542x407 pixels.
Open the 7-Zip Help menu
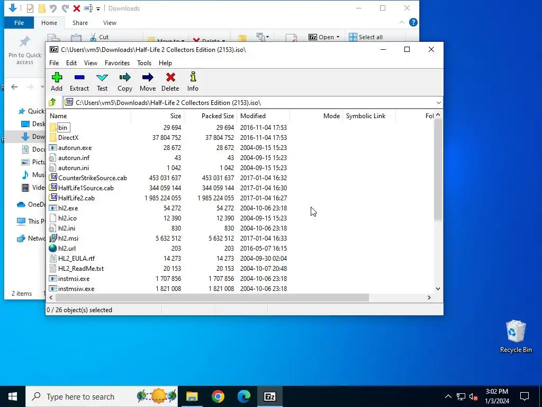(x=165, y=63)
